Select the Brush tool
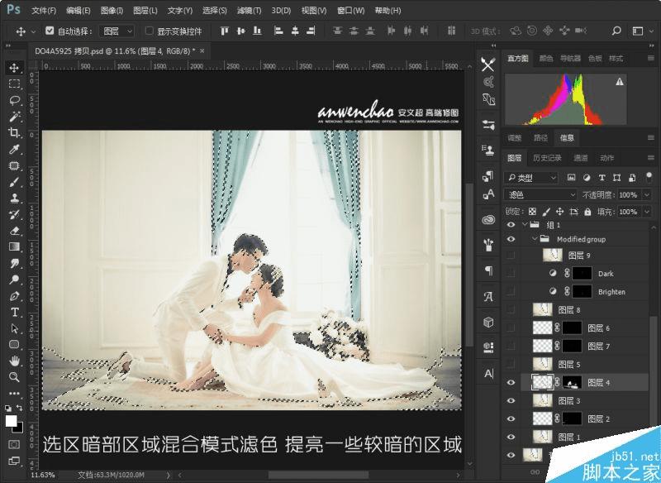The width and height of the screenshot is (661, 483). click(14, 182)
